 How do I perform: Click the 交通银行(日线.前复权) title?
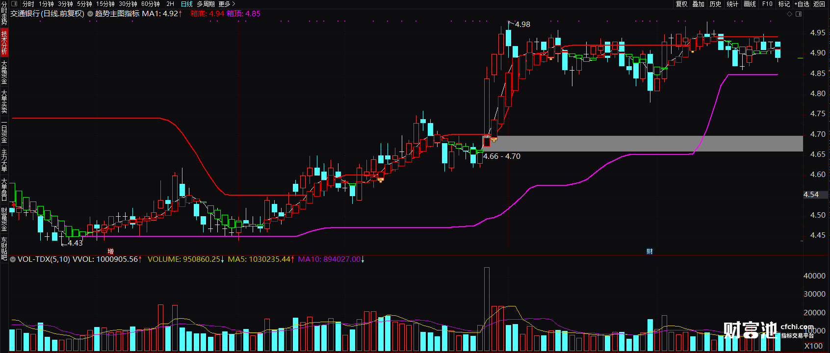(47, 14)
